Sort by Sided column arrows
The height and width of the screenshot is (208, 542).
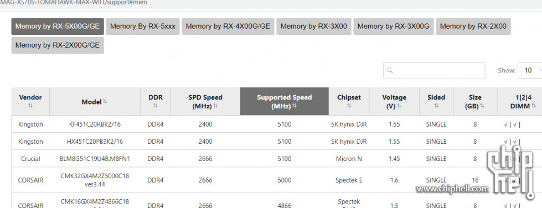[x=436, y=106]
